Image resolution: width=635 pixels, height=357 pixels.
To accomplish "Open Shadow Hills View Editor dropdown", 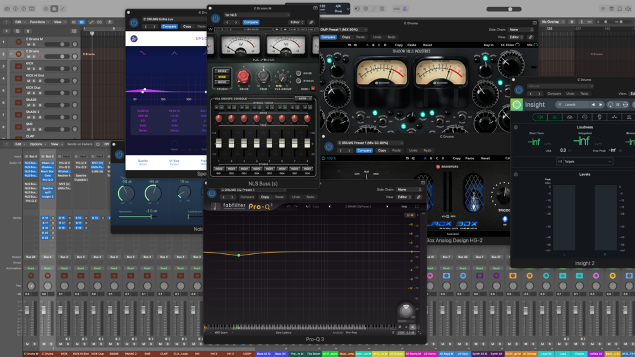I will click(516, 37).
